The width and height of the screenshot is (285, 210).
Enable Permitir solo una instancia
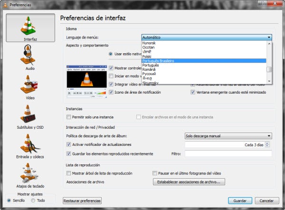69,117
